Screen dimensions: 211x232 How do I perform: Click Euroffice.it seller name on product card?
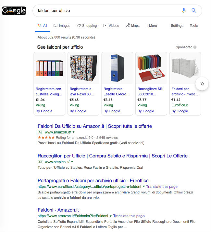click(180, 105)
